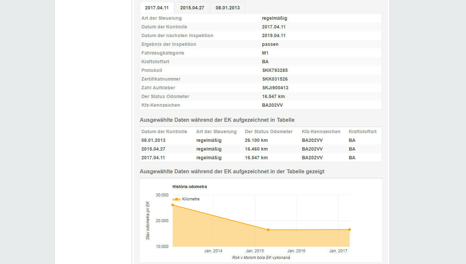Select the Der Status Odometer row showing 16.547 km
466x264 pixels.
tap(273, 96)
